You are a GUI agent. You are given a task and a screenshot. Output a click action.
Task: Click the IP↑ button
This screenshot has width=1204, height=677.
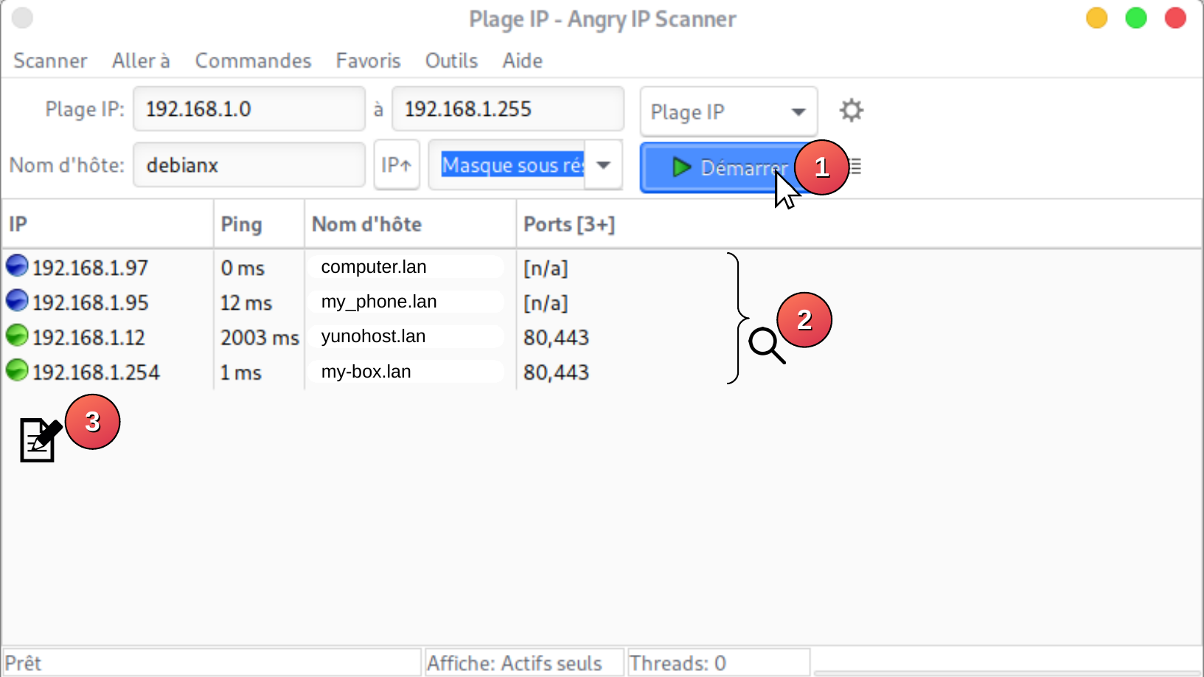coord(397,165)
